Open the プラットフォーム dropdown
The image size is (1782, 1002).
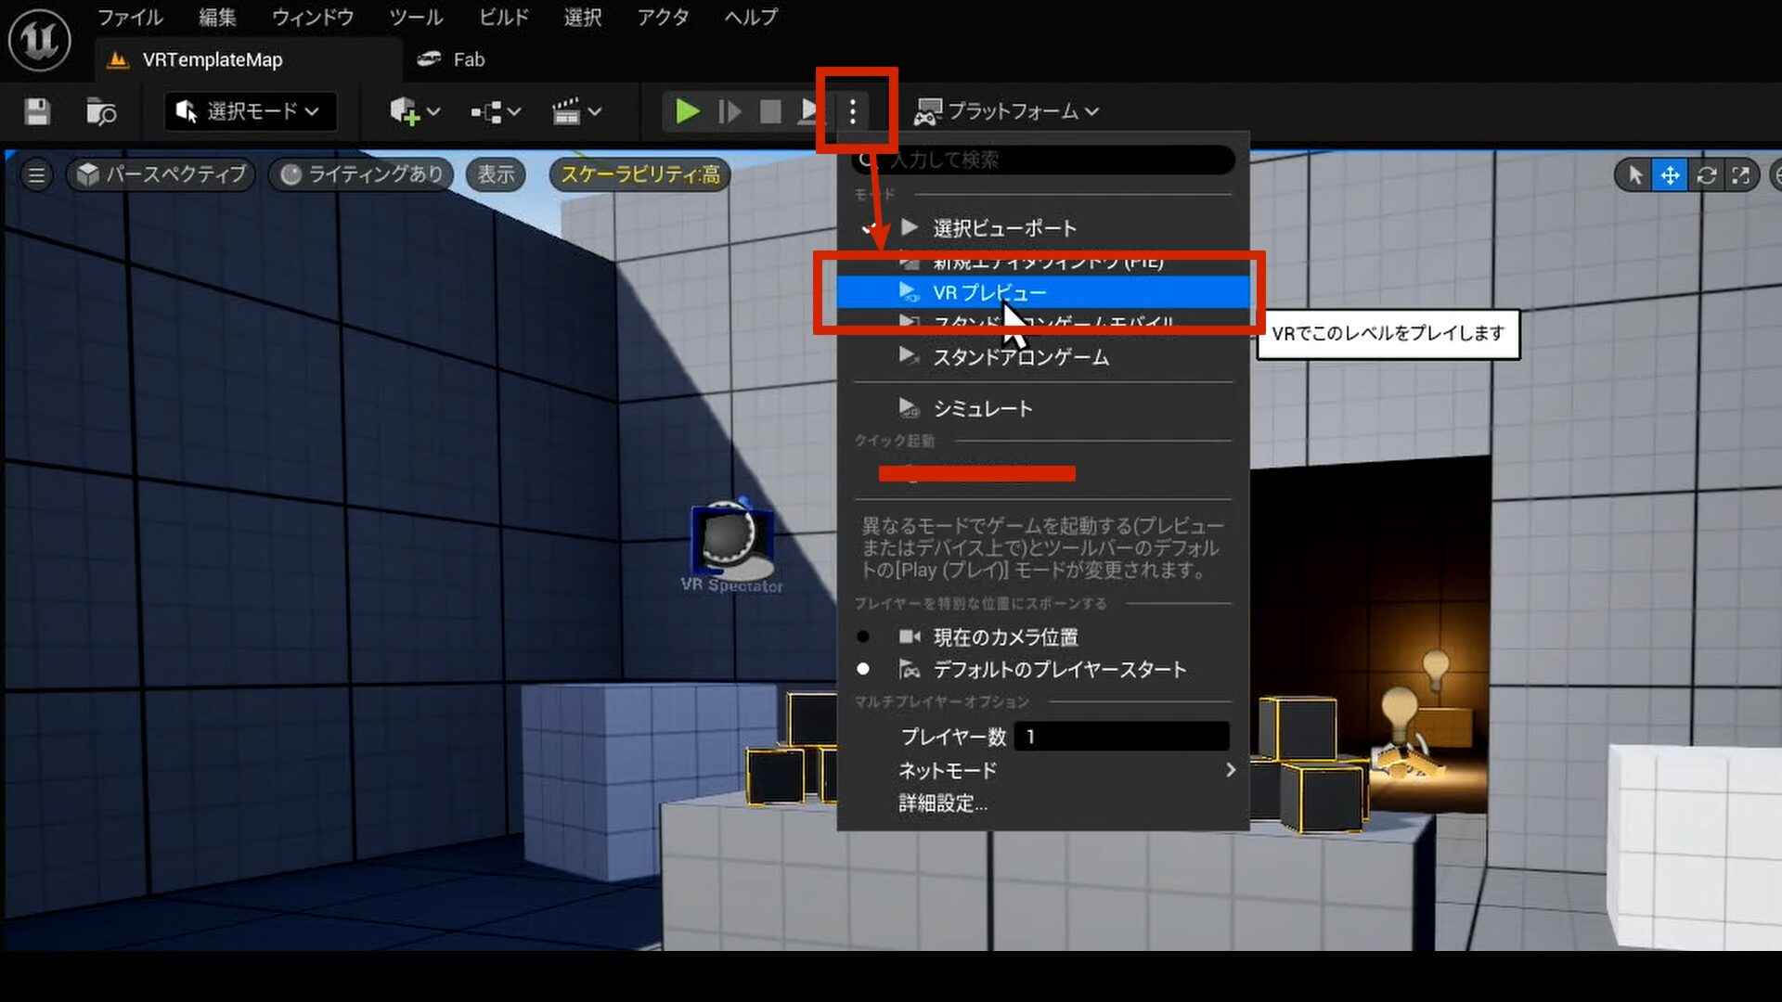pos(1009,111)
